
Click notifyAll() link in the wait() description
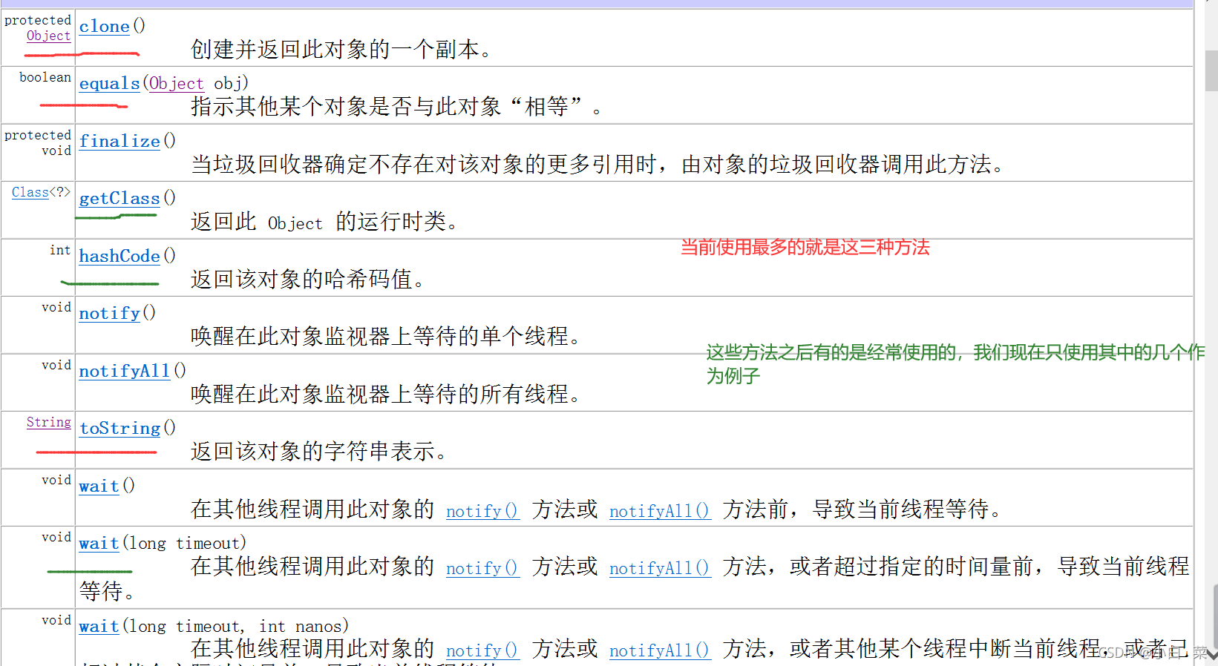661,511
